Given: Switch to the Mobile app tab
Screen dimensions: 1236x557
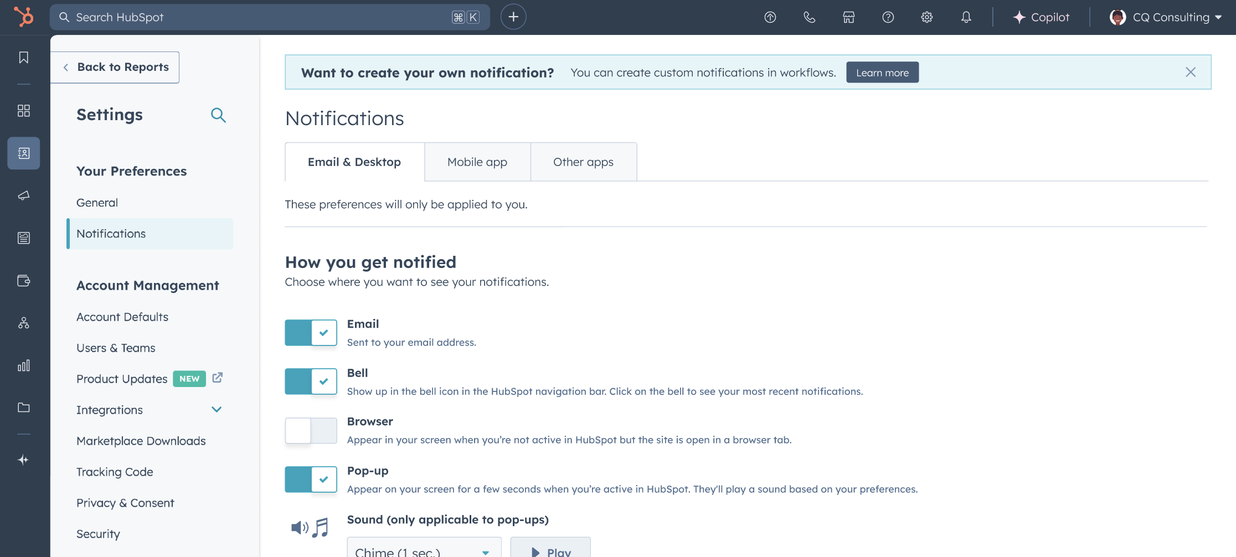Looking at the screenshot, I should 477,162.
